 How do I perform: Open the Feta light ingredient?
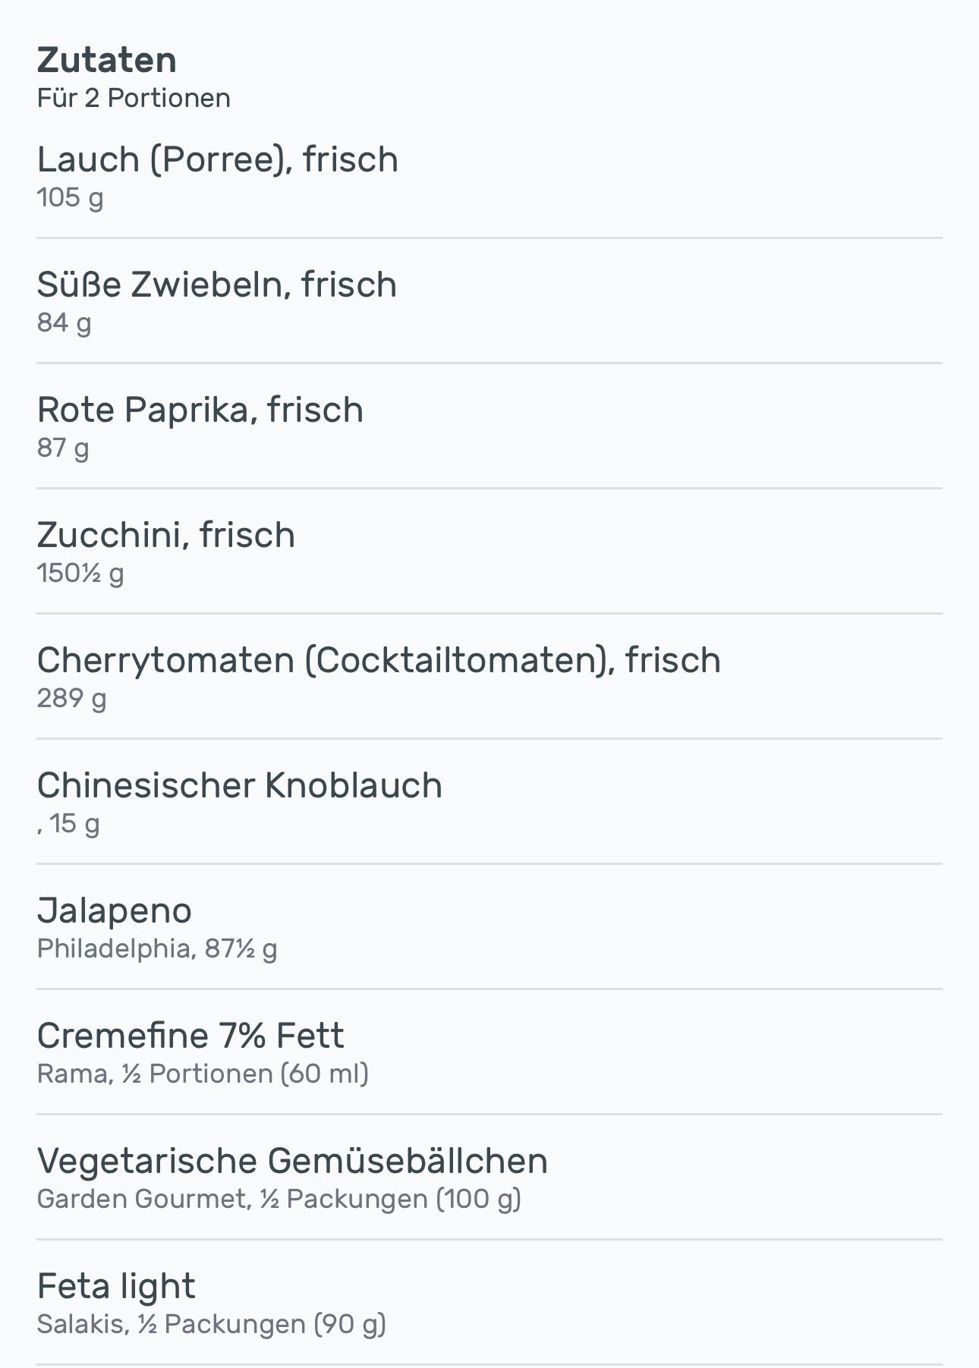click(x=115, y=1286)
